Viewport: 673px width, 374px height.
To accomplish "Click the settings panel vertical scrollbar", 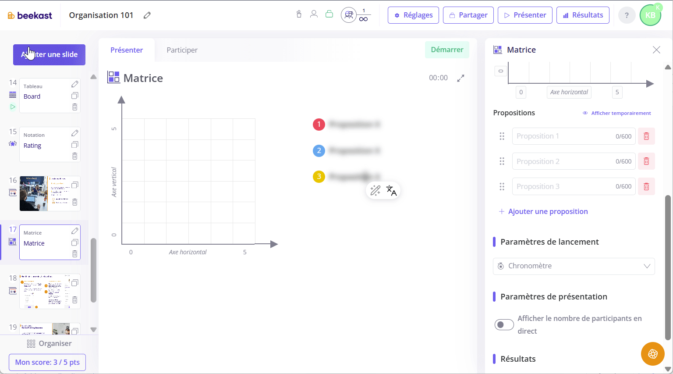I will (x=668, y=267).
